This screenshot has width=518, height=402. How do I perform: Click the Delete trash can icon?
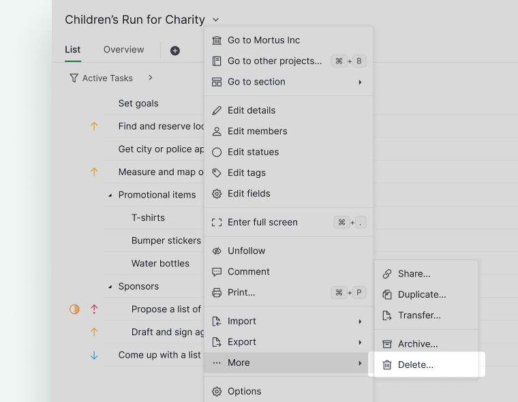[387, 365]
